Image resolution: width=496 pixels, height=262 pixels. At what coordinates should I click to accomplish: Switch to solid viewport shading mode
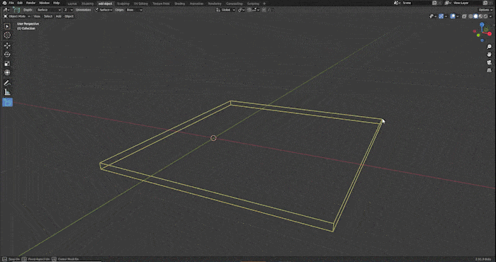[475, 16]
